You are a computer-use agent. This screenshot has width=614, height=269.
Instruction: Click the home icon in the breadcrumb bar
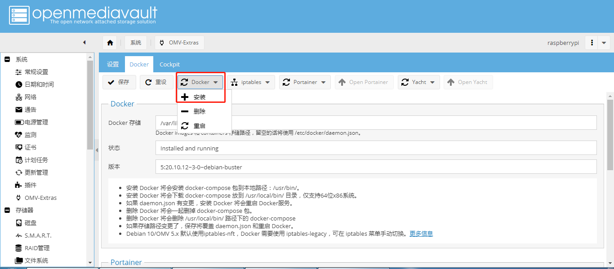[x=110, y=42]
